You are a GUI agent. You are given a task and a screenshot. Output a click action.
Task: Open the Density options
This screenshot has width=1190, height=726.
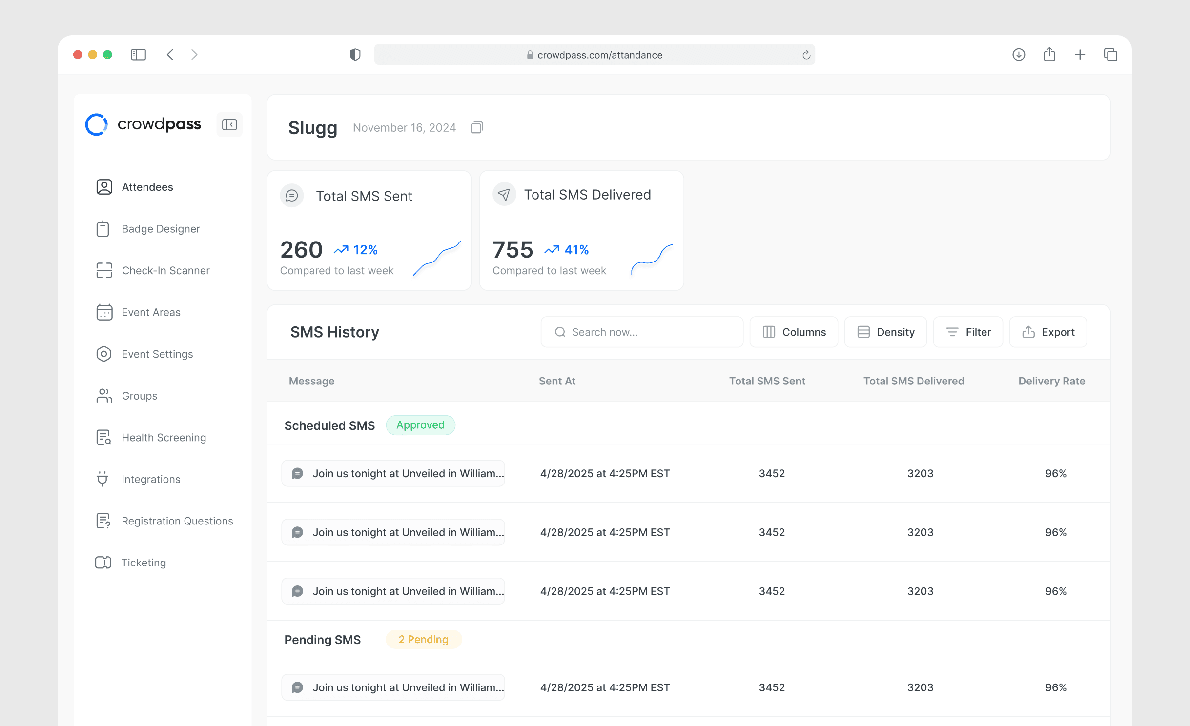tap(886, 332)
